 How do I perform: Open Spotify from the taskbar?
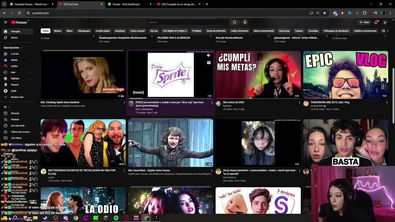click(116, 218)
